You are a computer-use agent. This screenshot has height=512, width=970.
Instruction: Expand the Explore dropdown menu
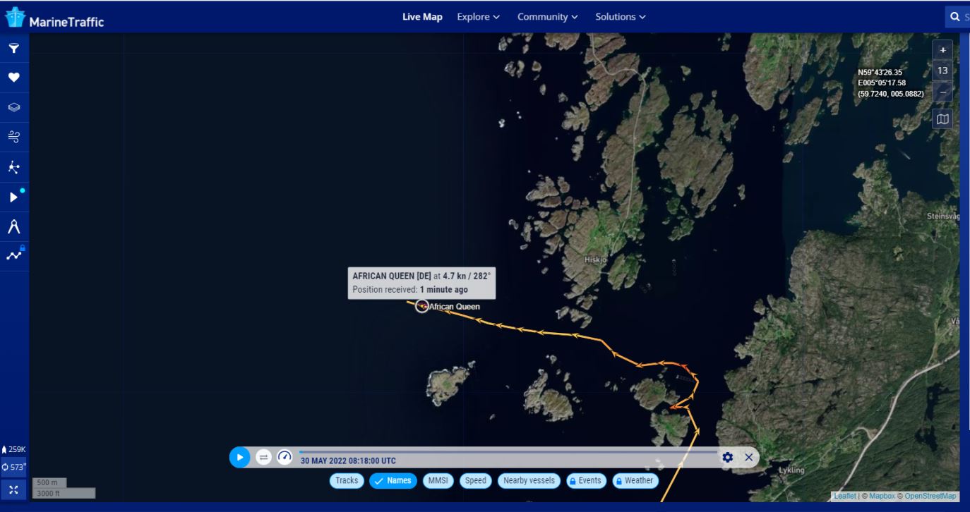click(478, 17)
